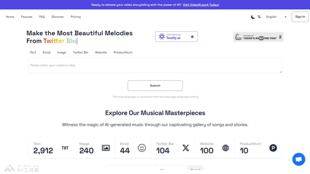
Task: Open There's An AI For That badge
Action: [258, 37]
